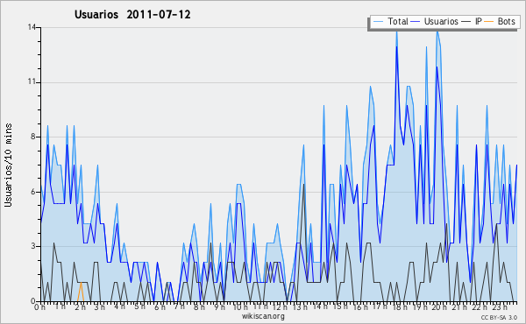
Task: Click the y-axis value '11'
Action: point(32,82)
